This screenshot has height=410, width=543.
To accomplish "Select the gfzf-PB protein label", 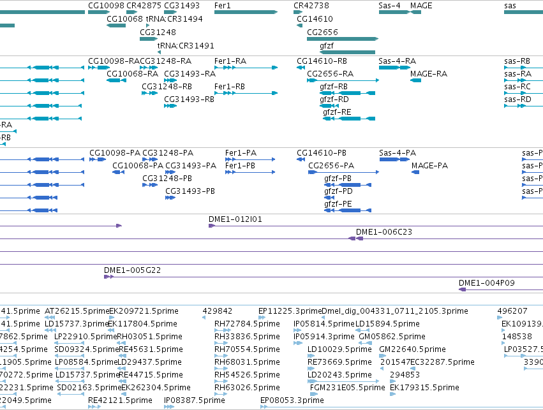I will 338,179.
